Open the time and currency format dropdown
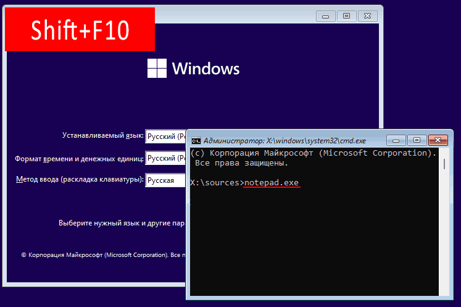 click(165, 158)
